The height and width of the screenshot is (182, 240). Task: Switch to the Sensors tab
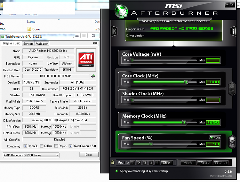point(28,44)
